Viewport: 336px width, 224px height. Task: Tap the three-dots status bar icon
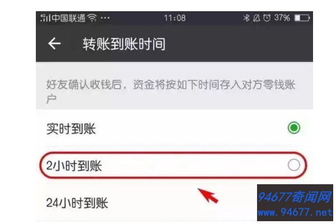click(105, 18)
